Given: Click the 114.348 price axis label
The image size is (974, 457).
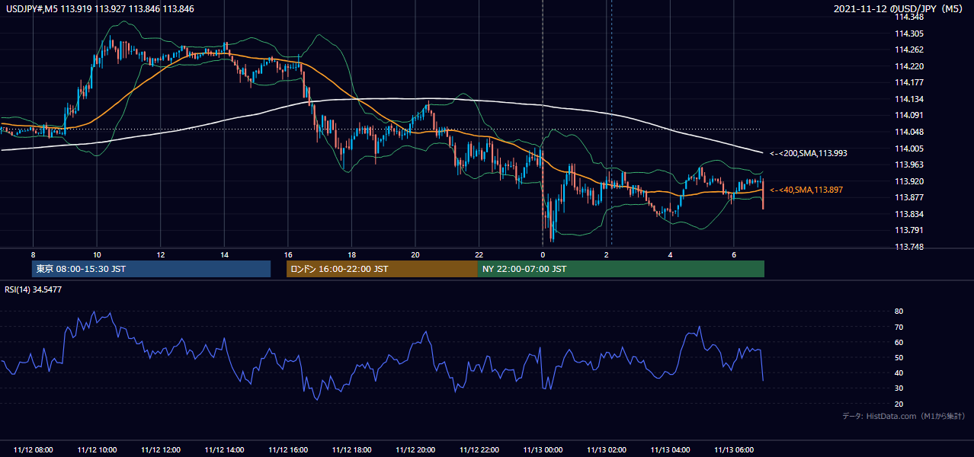Looking at the screenshot, I should click(x=909, y=17).
